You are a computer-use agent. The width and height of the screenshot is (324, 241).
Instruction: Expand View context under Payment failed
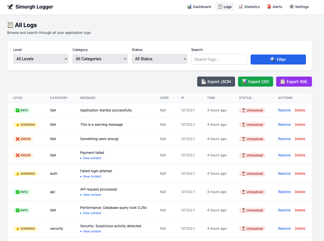coord(92,158)
